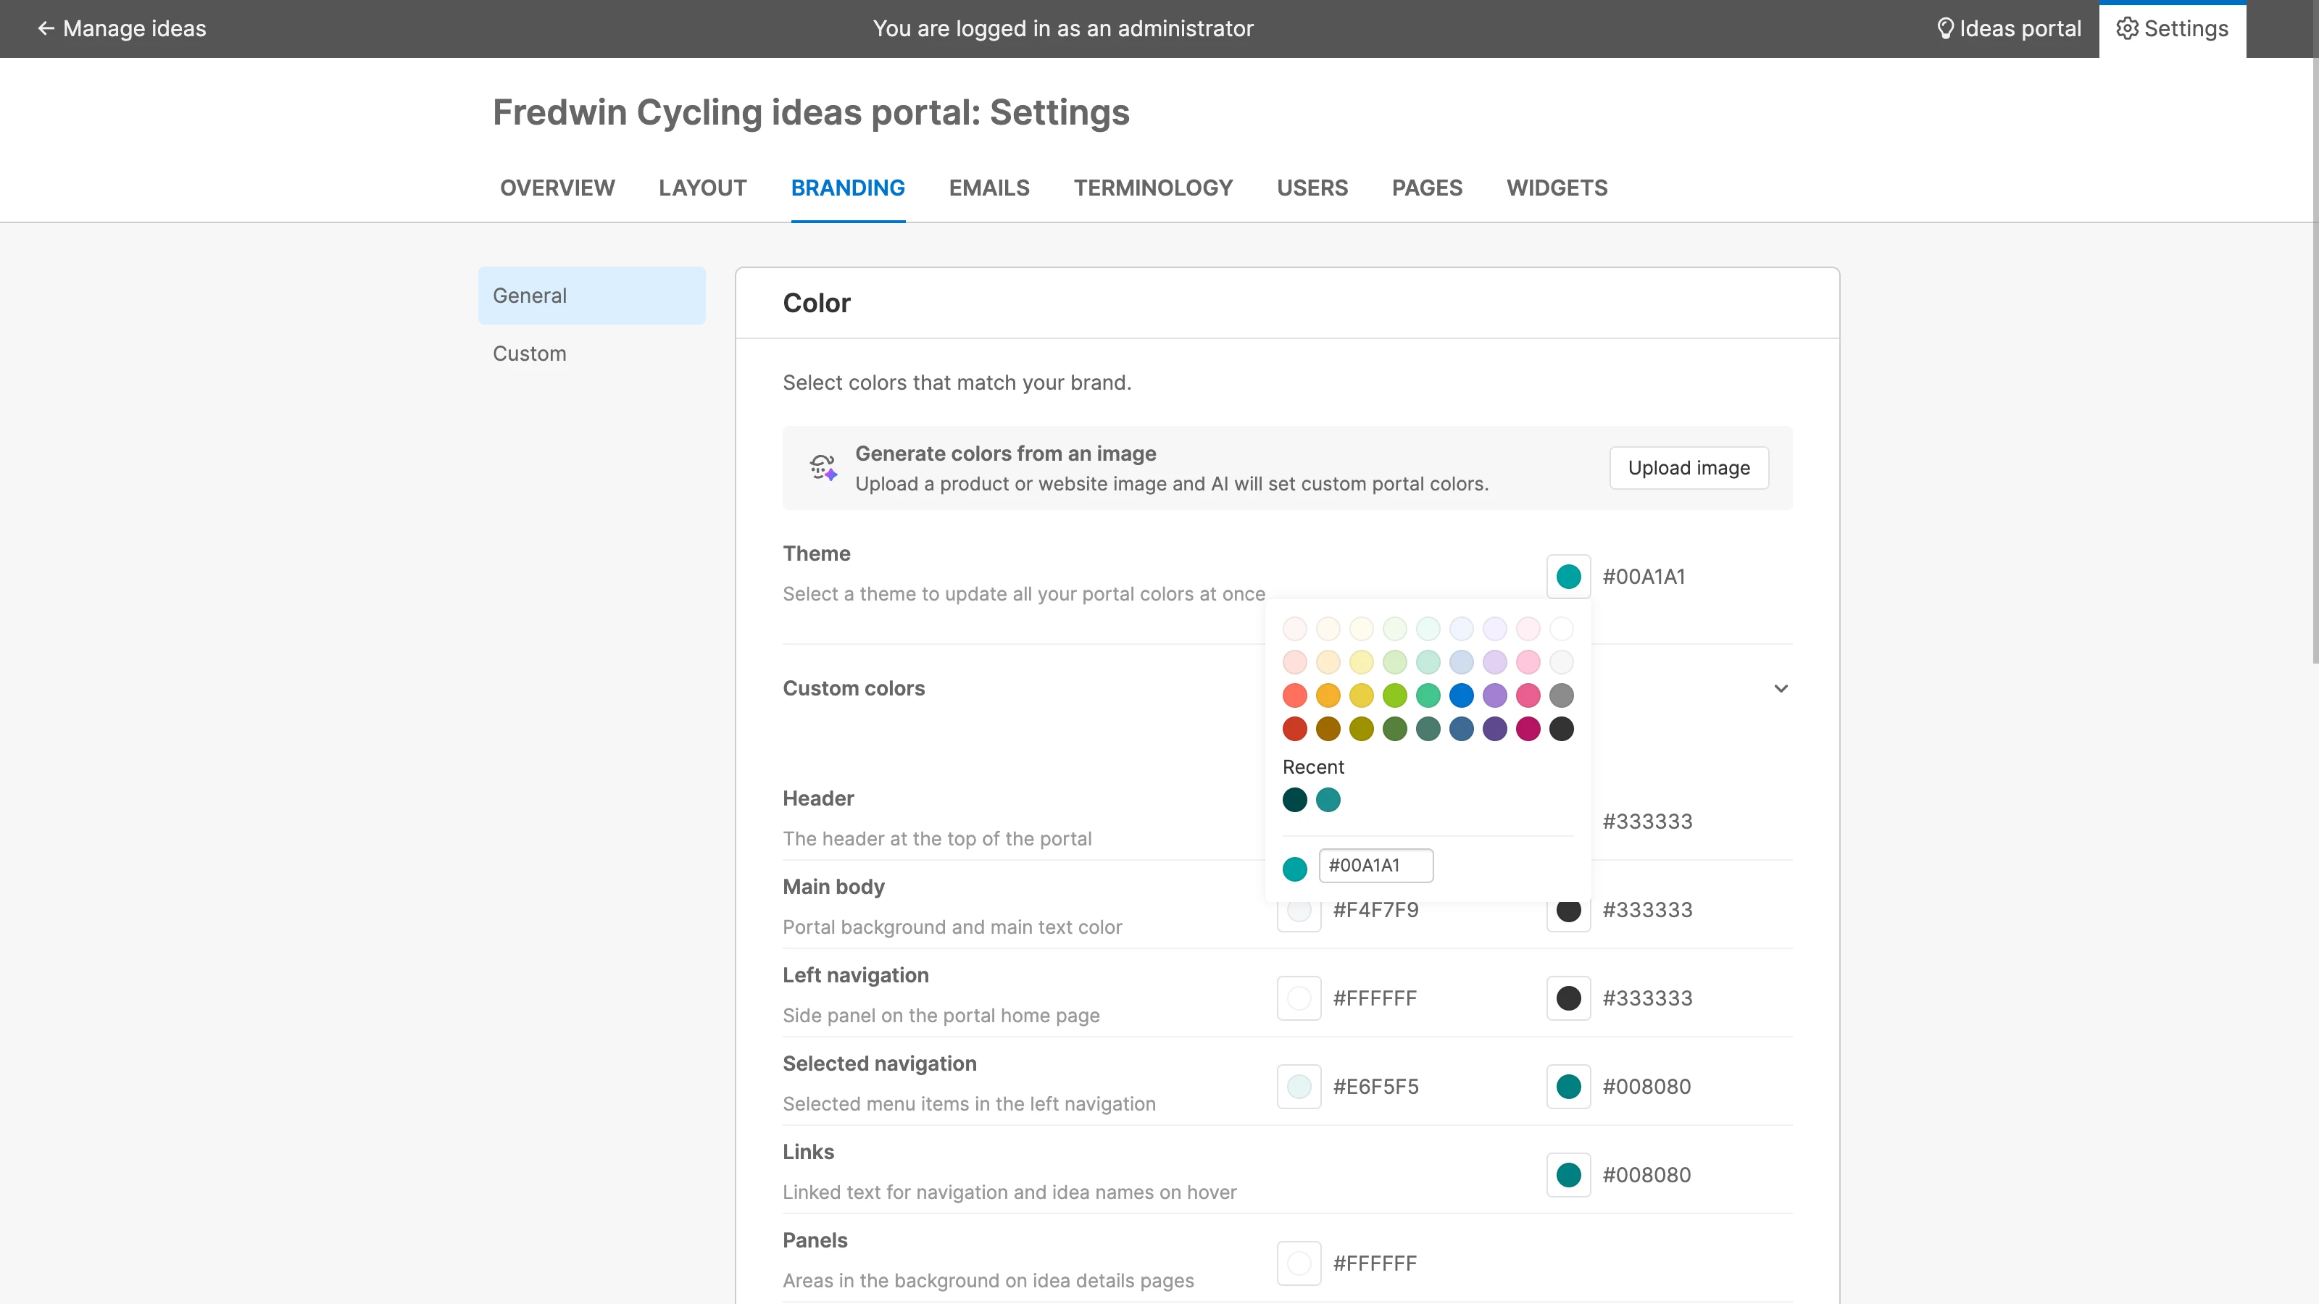Screen dimensions: 2319x1304
Task: Open the Selected navigation text swatch #008080
Action: coord(1568,1086)
